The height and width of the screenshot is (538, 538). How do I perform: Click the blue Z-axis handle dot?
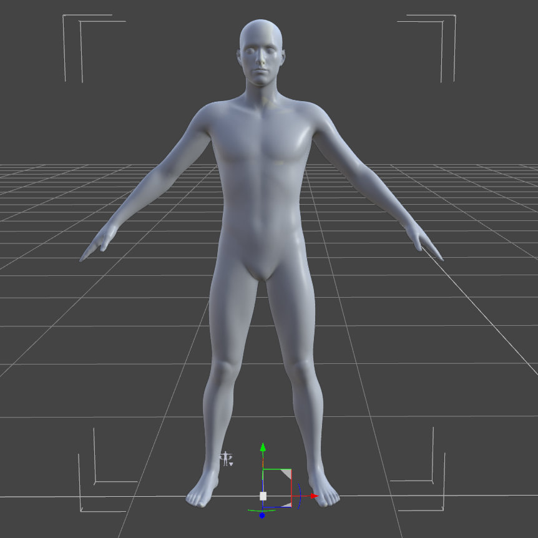pos(262,516)
